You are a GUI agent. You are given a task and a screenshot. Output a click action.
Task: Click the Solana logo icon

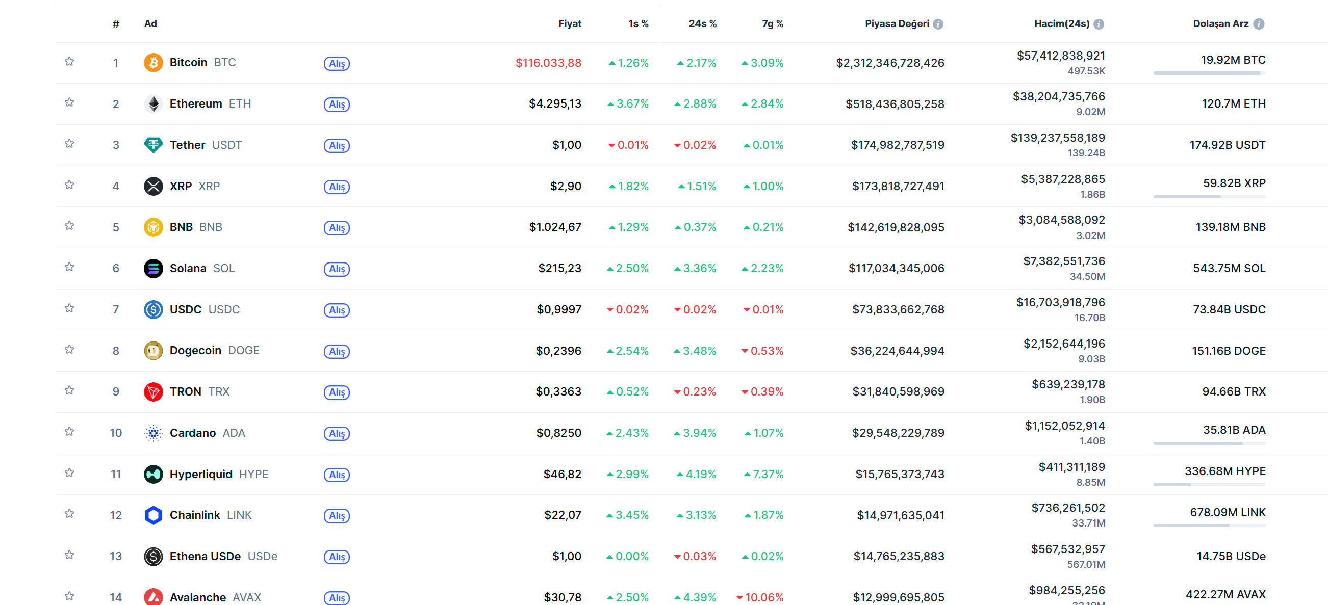pos(153,269)
